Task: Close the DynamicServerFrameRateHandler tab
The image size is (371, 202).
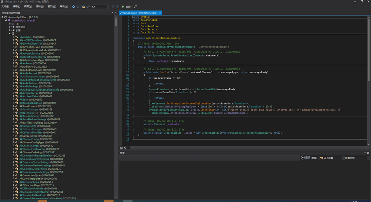Action: point(160,13)
